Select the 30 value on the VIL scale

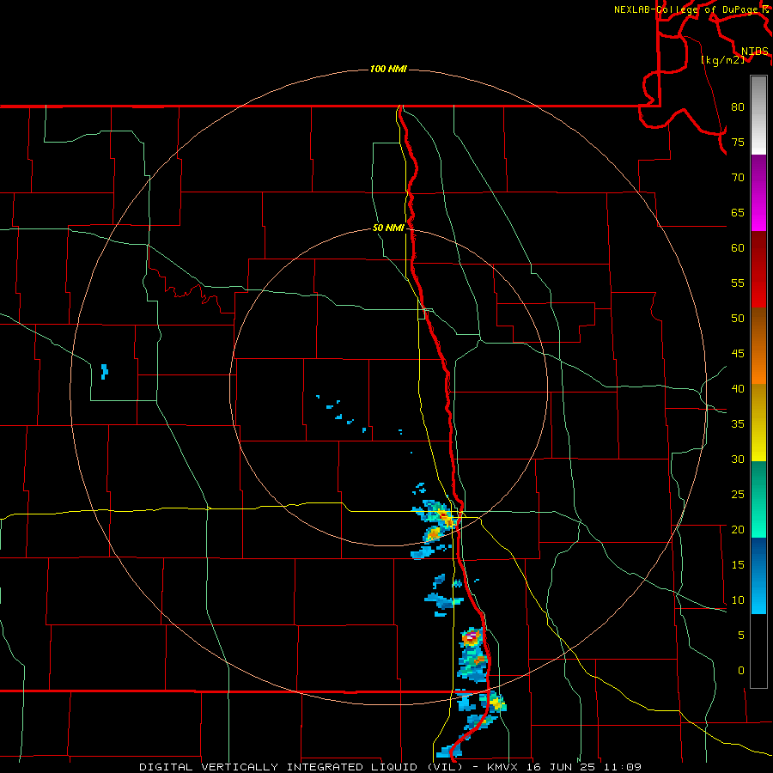(738, 460)
